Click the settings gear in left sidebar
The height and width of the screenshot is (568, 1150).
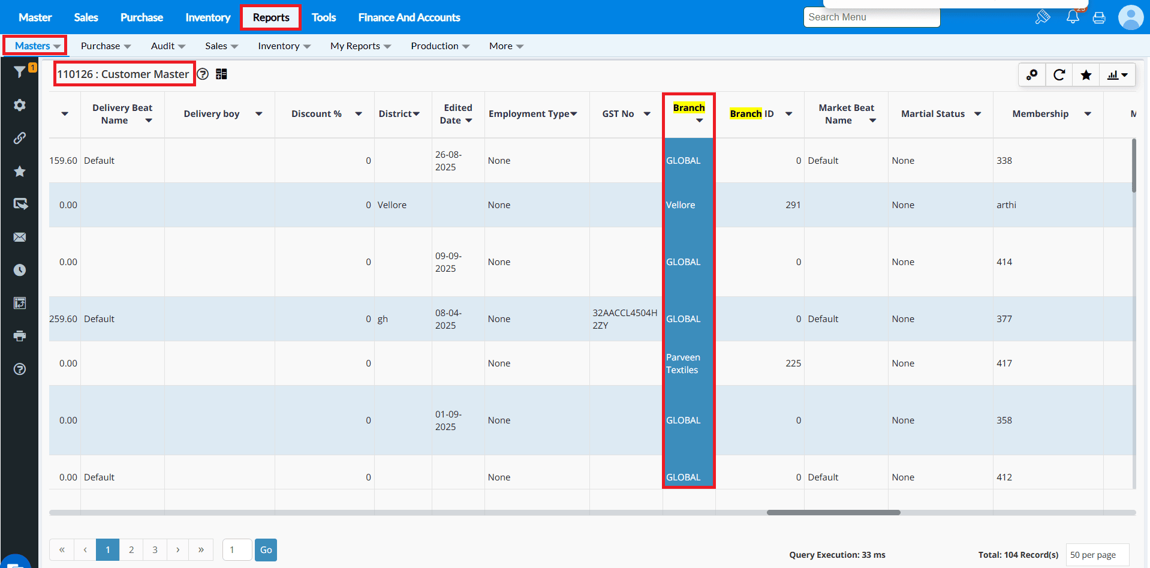20,105
